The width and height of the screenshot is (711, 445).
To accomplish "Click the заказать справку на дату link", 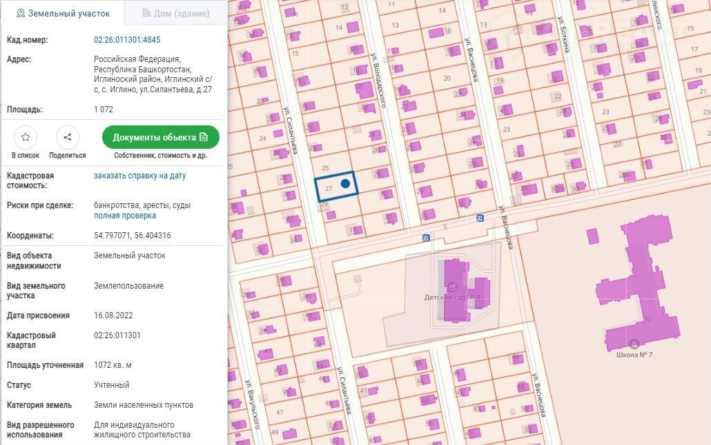I will [140, 176].
